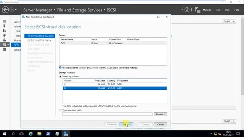Image resolution: width=244 pixels, height=137 pixels.
Task: Click the Browse button
Action: click(x=161, y=114)
